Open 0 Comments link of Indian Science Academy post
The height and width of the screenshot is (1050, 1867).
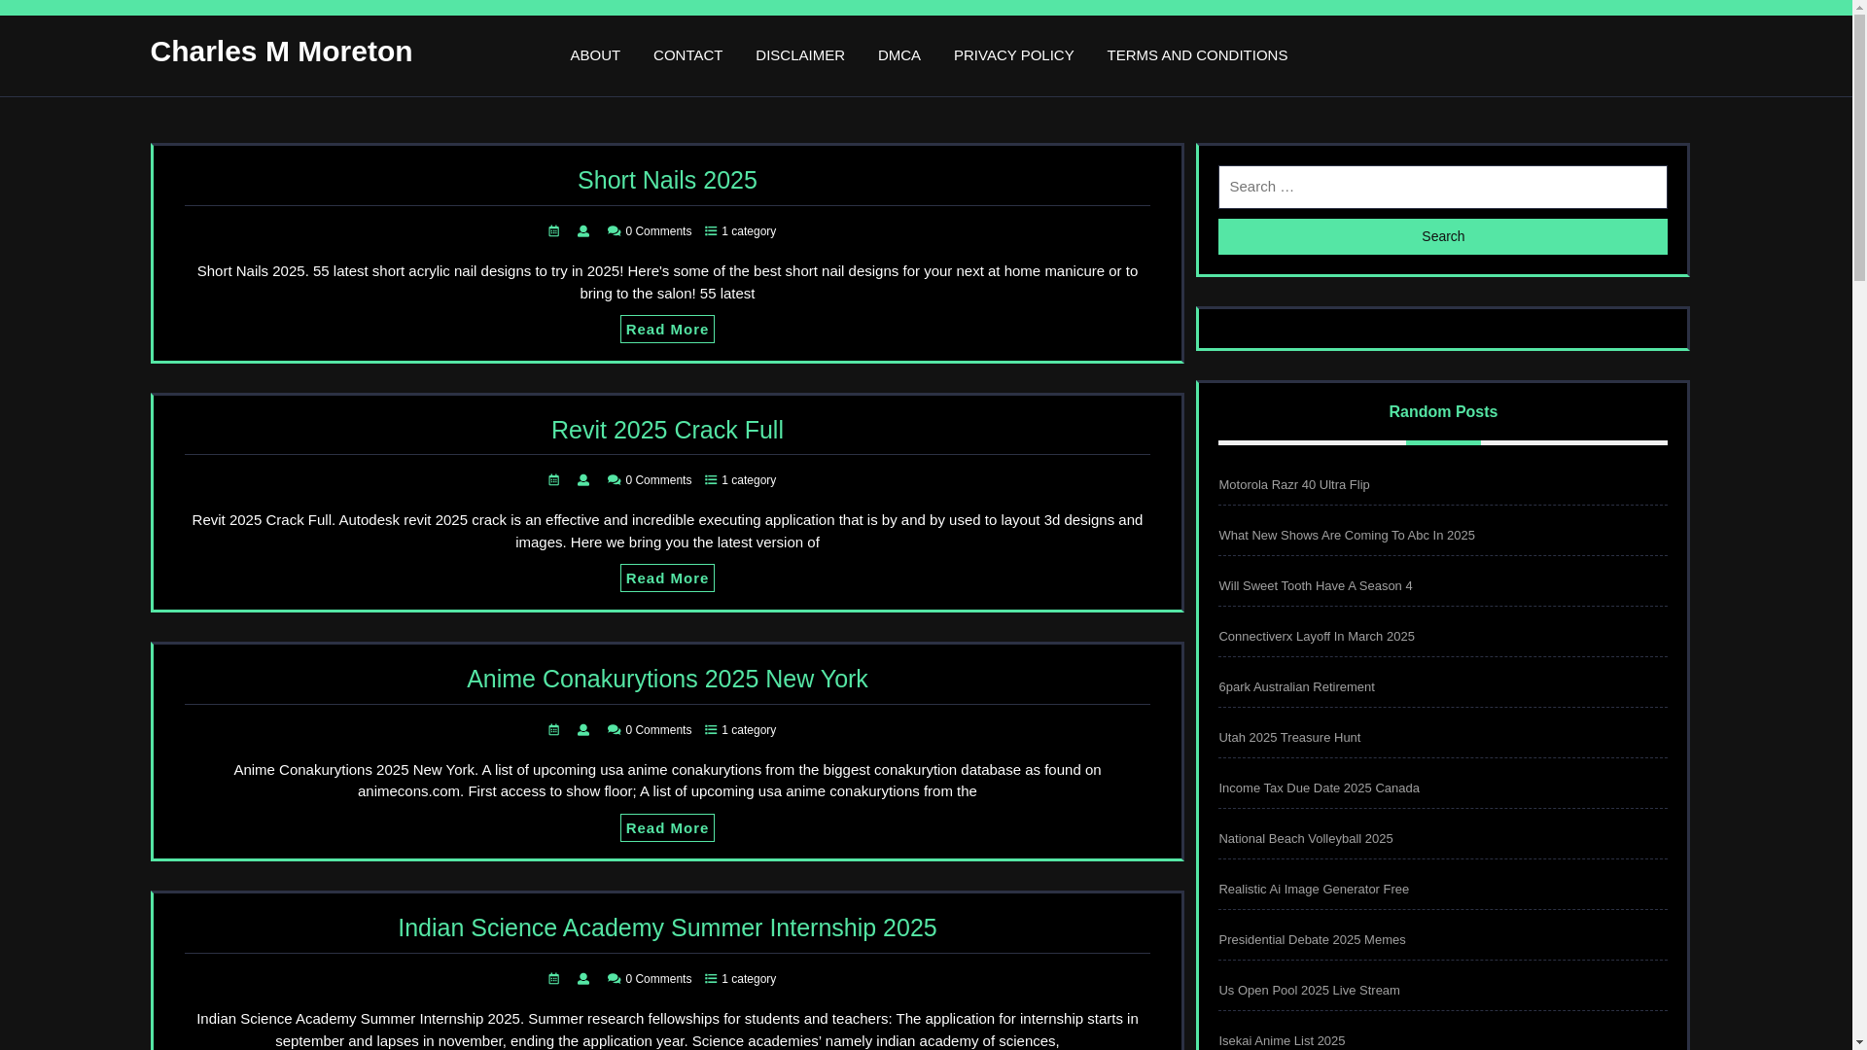pyautogui.click(x=658, y=979)
